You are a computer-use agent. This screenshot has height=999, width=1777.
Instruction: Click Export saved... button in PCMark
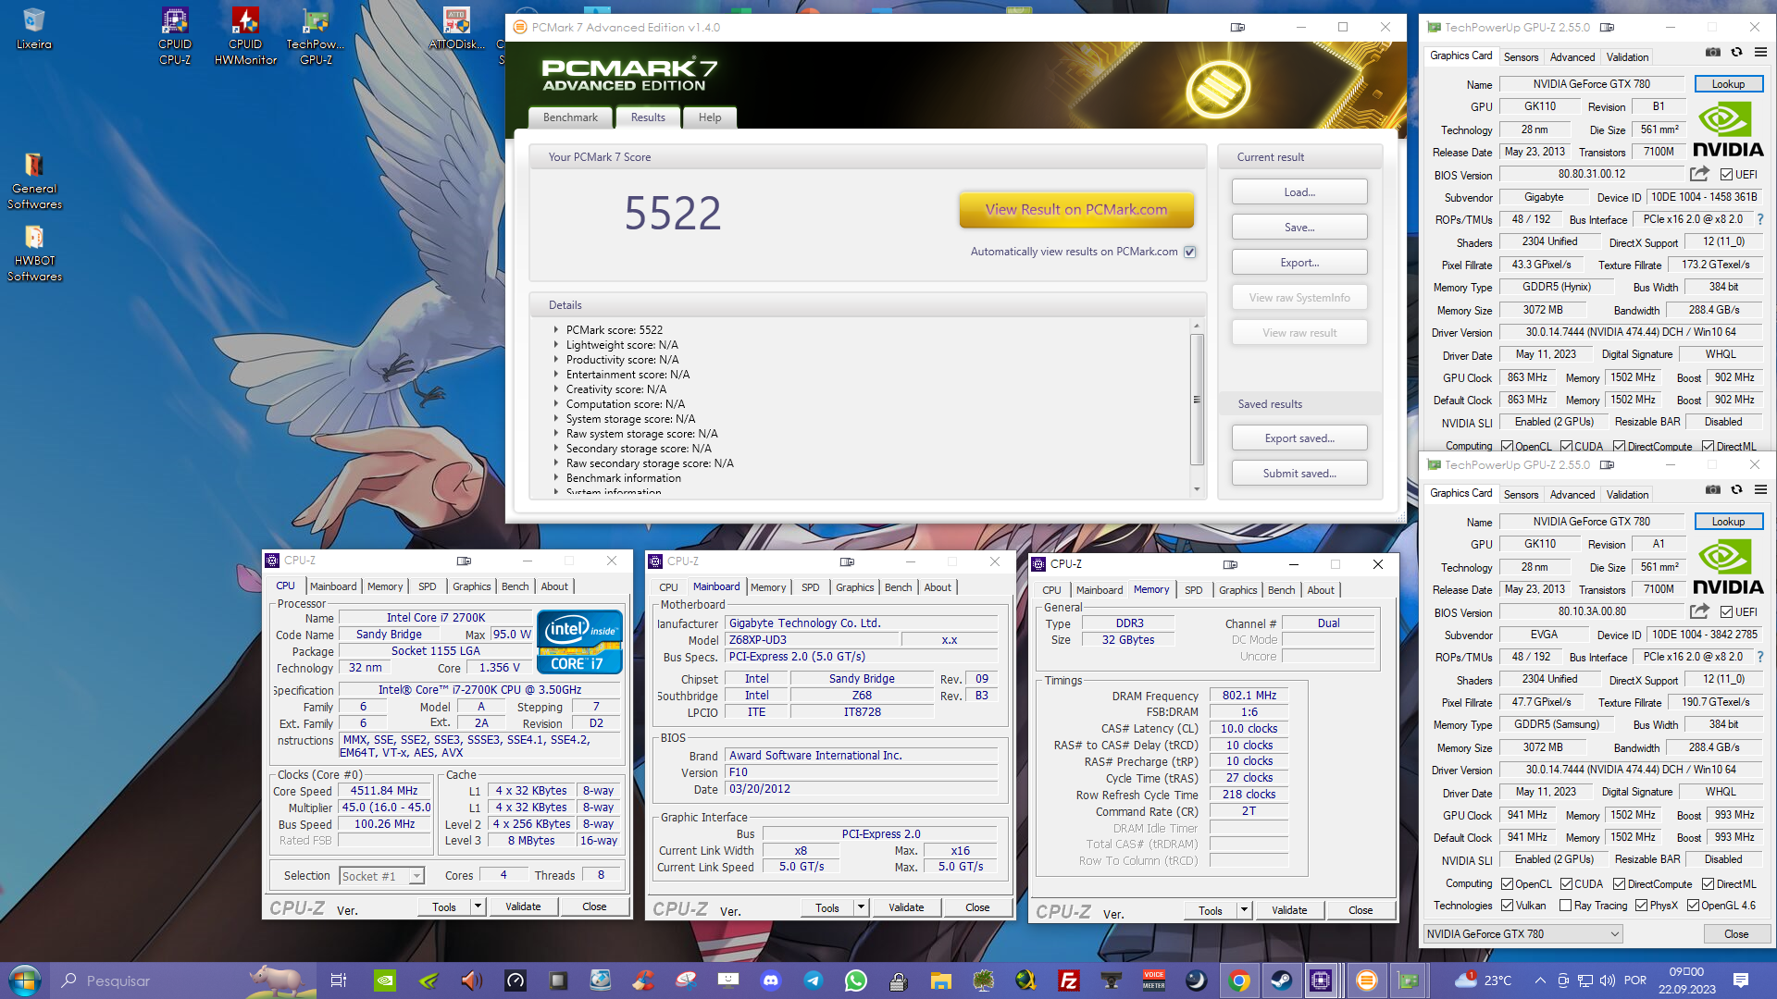pyautogui.click(x=1299, y=438)
